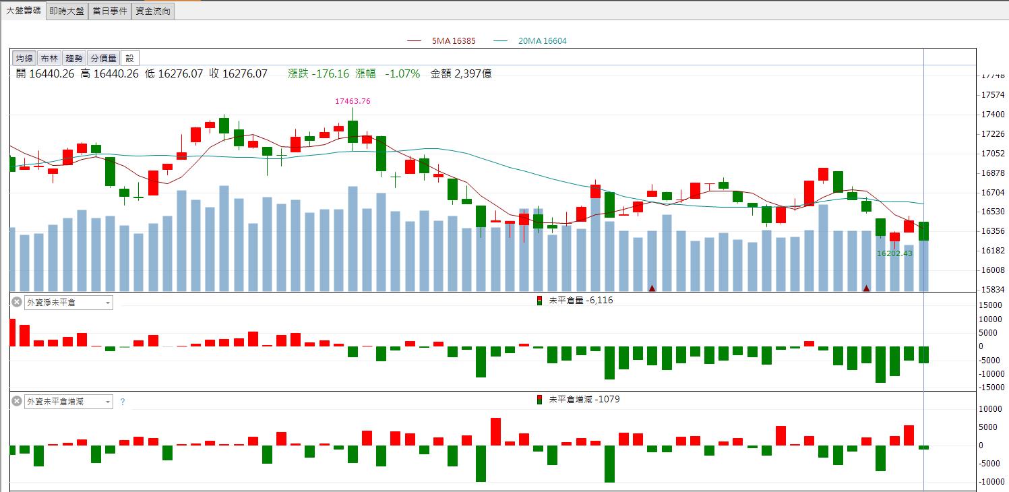The image size is (1009, 492).
Task: Close the 外資淨未平倉 indicator panel
Action: click(x=17, y=303)
